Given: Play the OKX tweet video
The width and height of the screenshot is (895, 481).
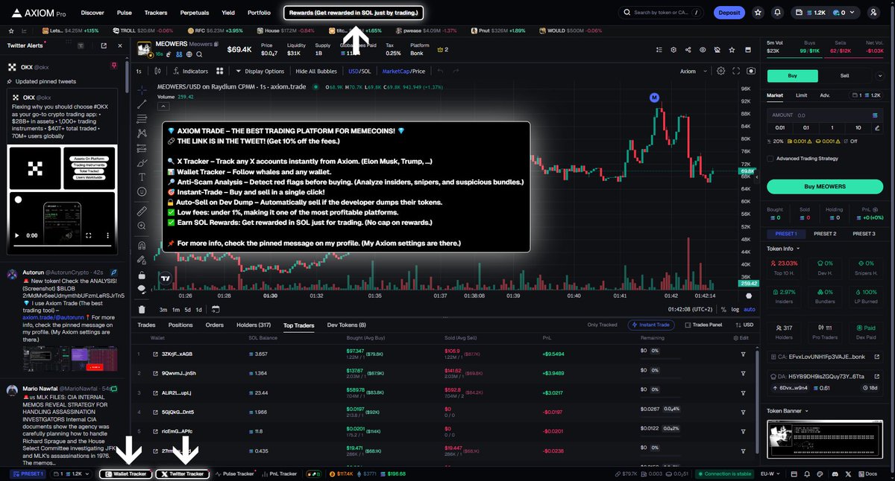Looking at the screenshot, I should coord(16,235).
